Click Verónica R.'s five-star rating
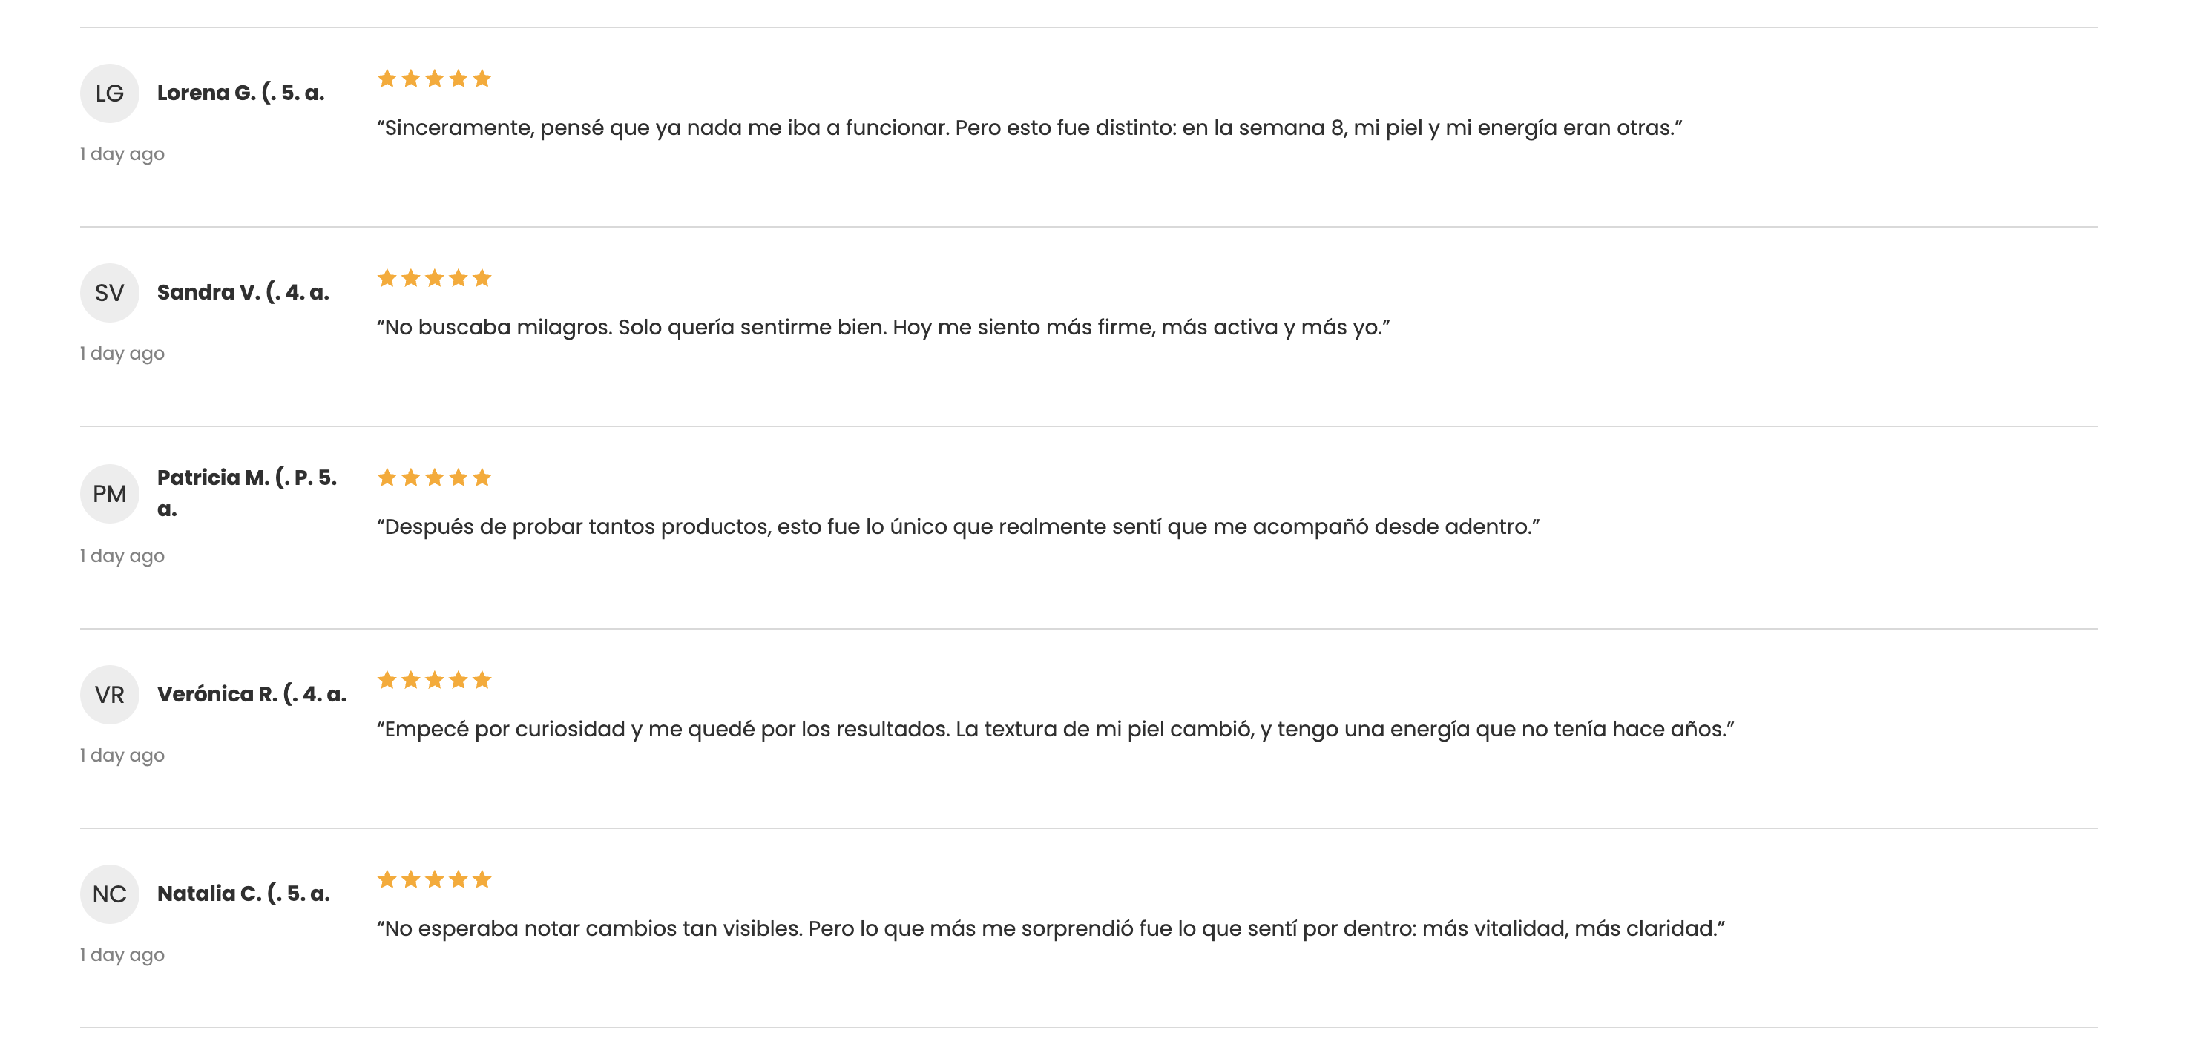This screenshot has height=1047, width=2208. [435, 680]
